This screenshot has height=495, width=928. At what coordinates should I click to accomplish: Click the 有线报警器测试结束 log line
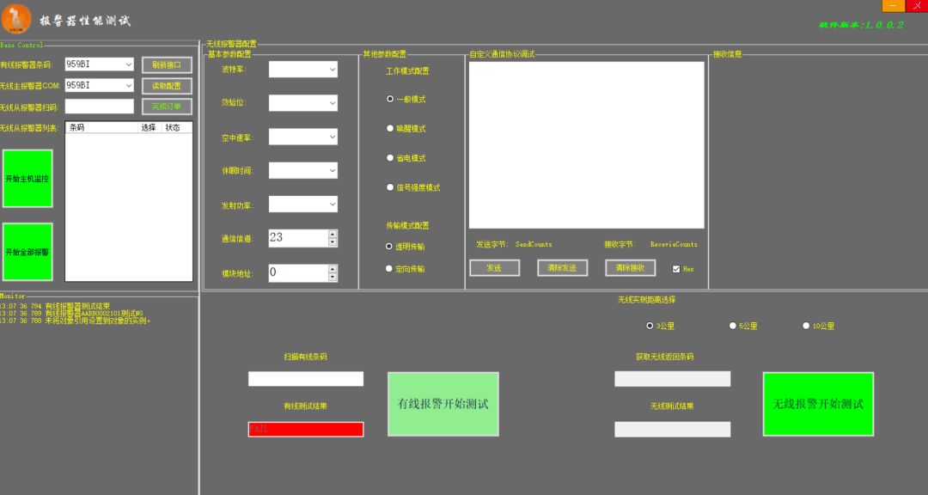tap(55, 306)
